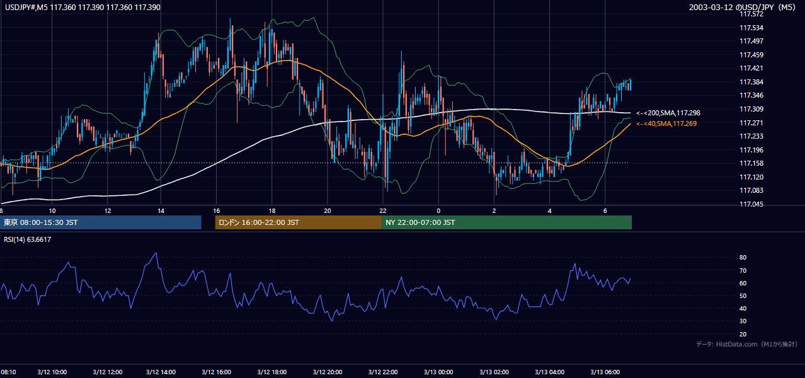
Task: Click the 3/12 12:00 time label
Action: (107, 372)
